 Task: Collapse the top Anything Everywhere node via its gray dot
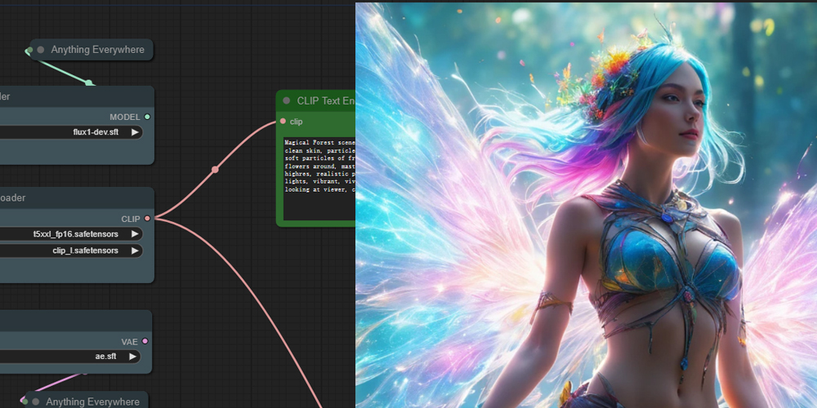coord(41,50)
